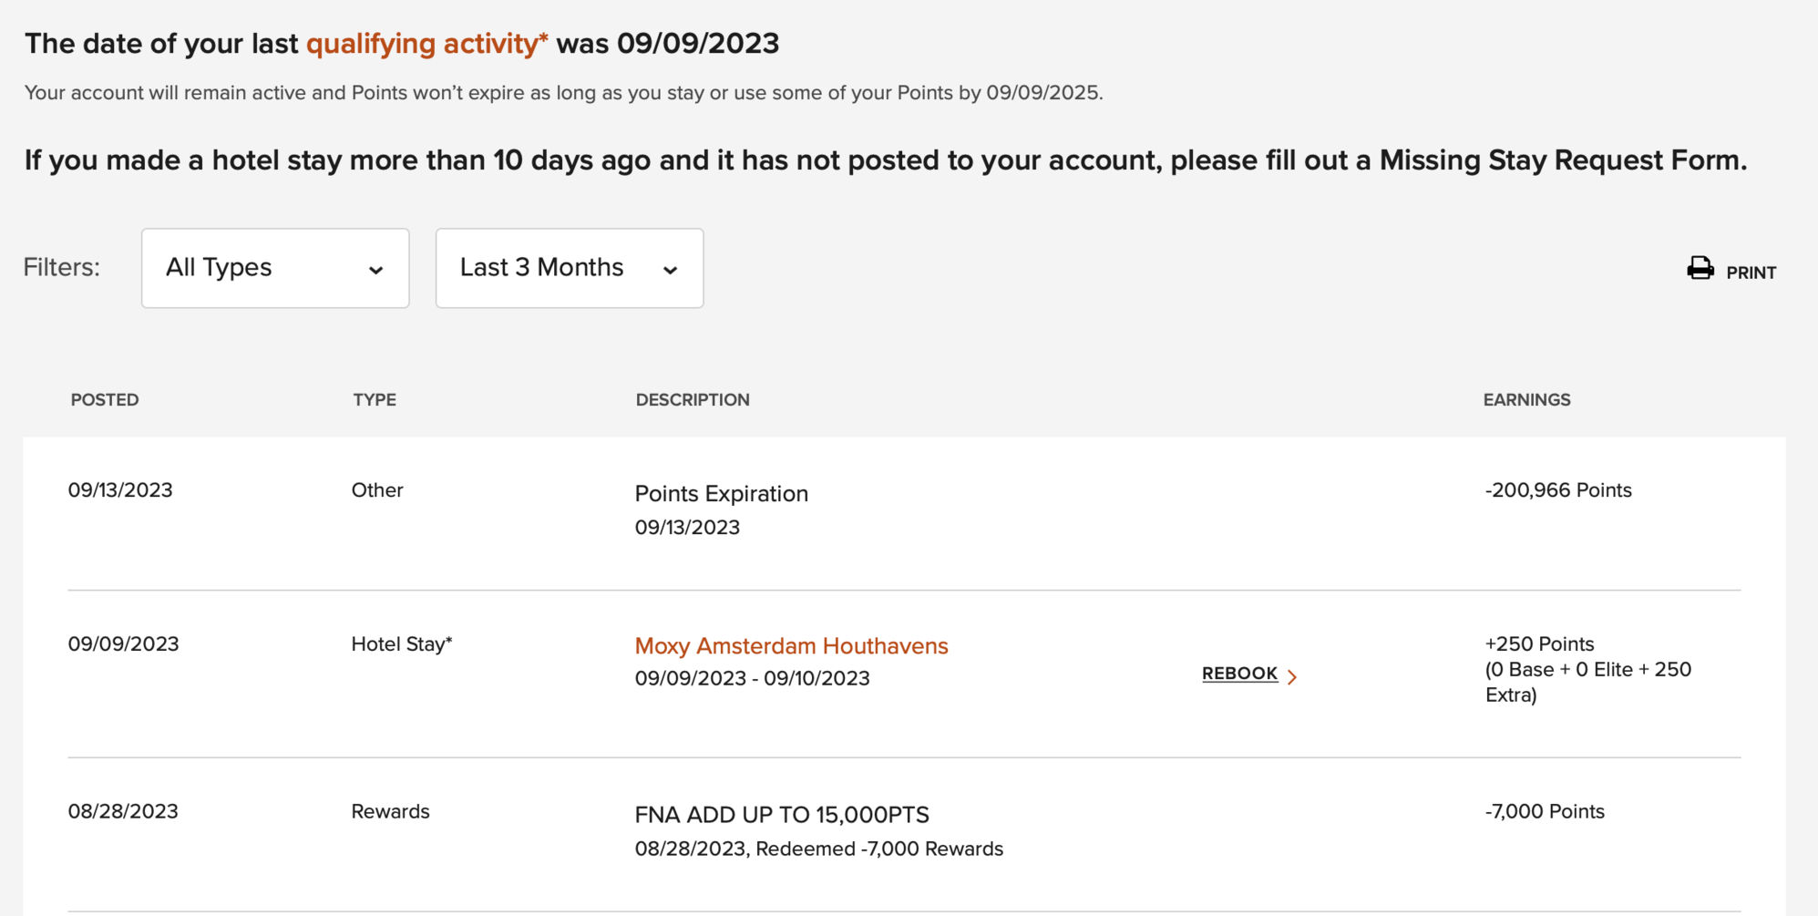The width and height of the screenshot is (1818, 916).
Task: Click the printer icon next to PRINT
Action: point(1700,268)
